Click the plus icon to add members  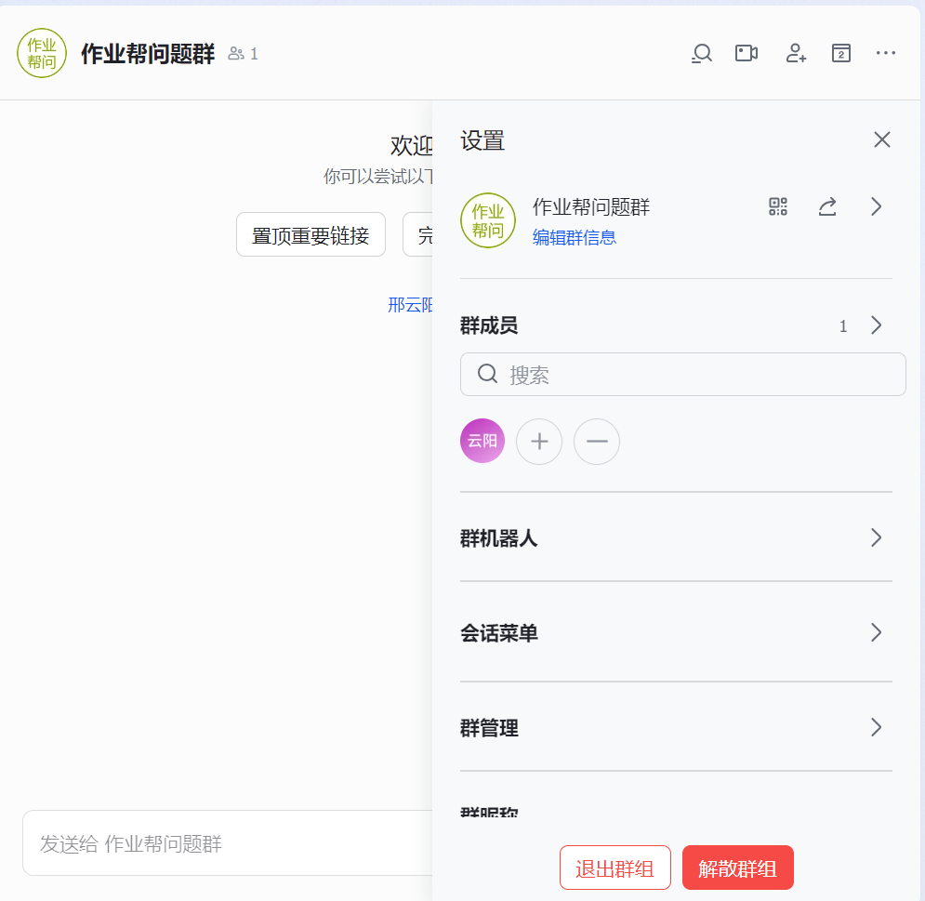point(539,442)
